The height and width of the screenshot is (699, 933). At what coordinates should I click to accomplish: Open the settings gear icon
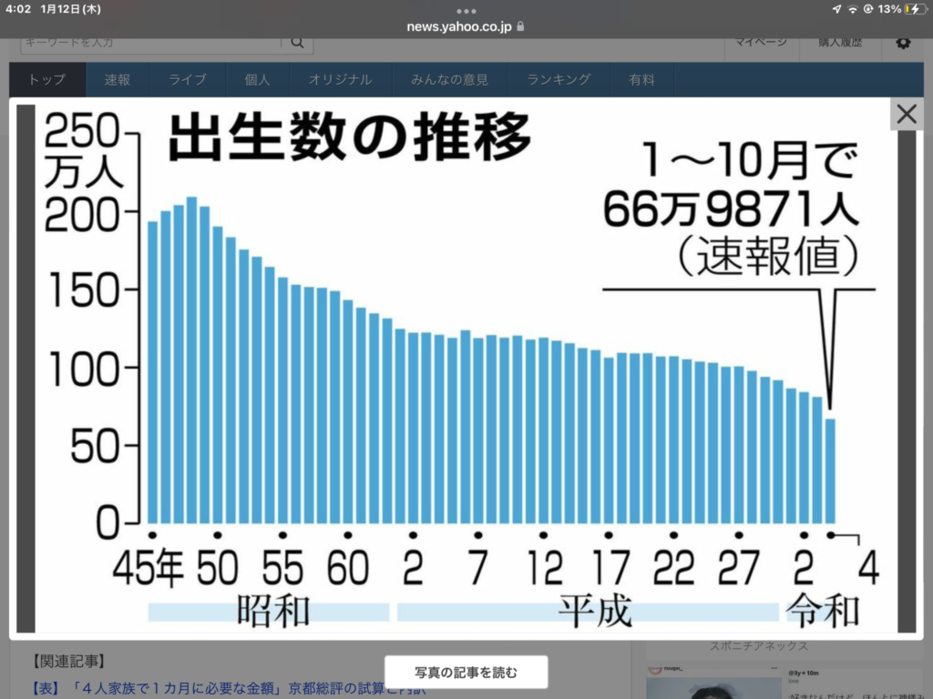click(903, 43)
